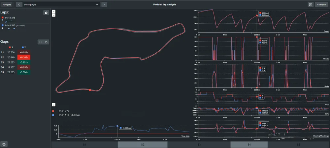Image resolution: width=330 pixels, height=148 pixels.
Task: Click the Speed chart label
Action: [x=326, y=31]
